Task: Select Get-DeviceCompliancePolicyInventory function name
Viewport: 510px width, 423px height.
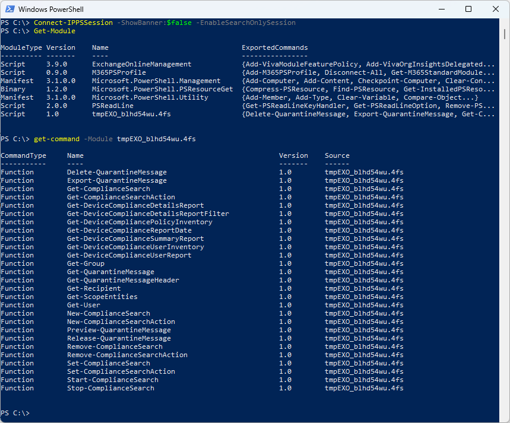Action: tap(140, 222)
